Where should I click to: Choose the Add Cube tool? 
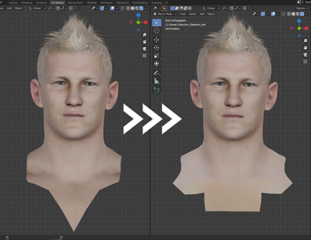157,90
